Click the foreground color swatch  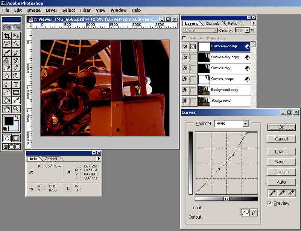pos(9,121)
